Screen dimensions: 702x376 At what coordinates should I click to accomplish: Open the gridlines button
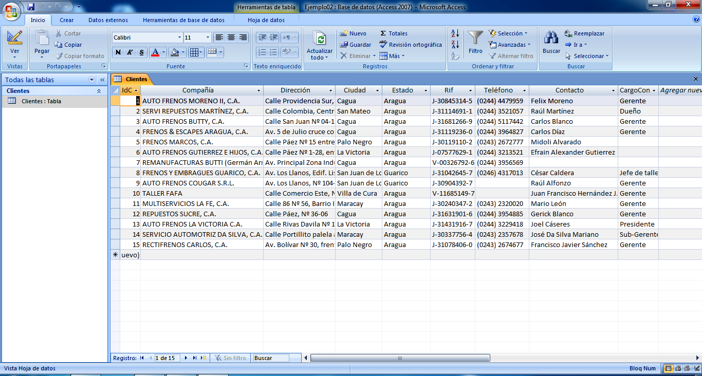click(196, 52)
